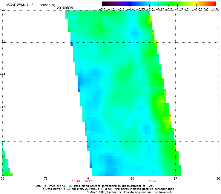This screenshot has width=221, height=194.
Task: Click the 75 longitude axis label
Action: click(x=2, y=178)
